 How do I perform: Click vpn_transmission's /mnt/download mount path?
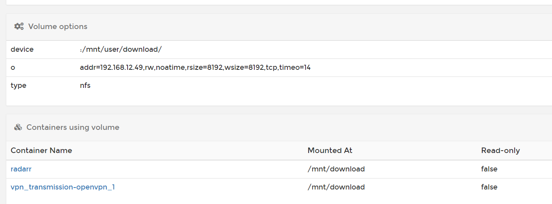tap(336, 187)
